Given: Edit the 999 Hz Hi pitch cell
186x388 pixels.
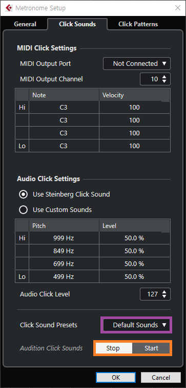Looking at the screenshot, I should pos(64,238).
